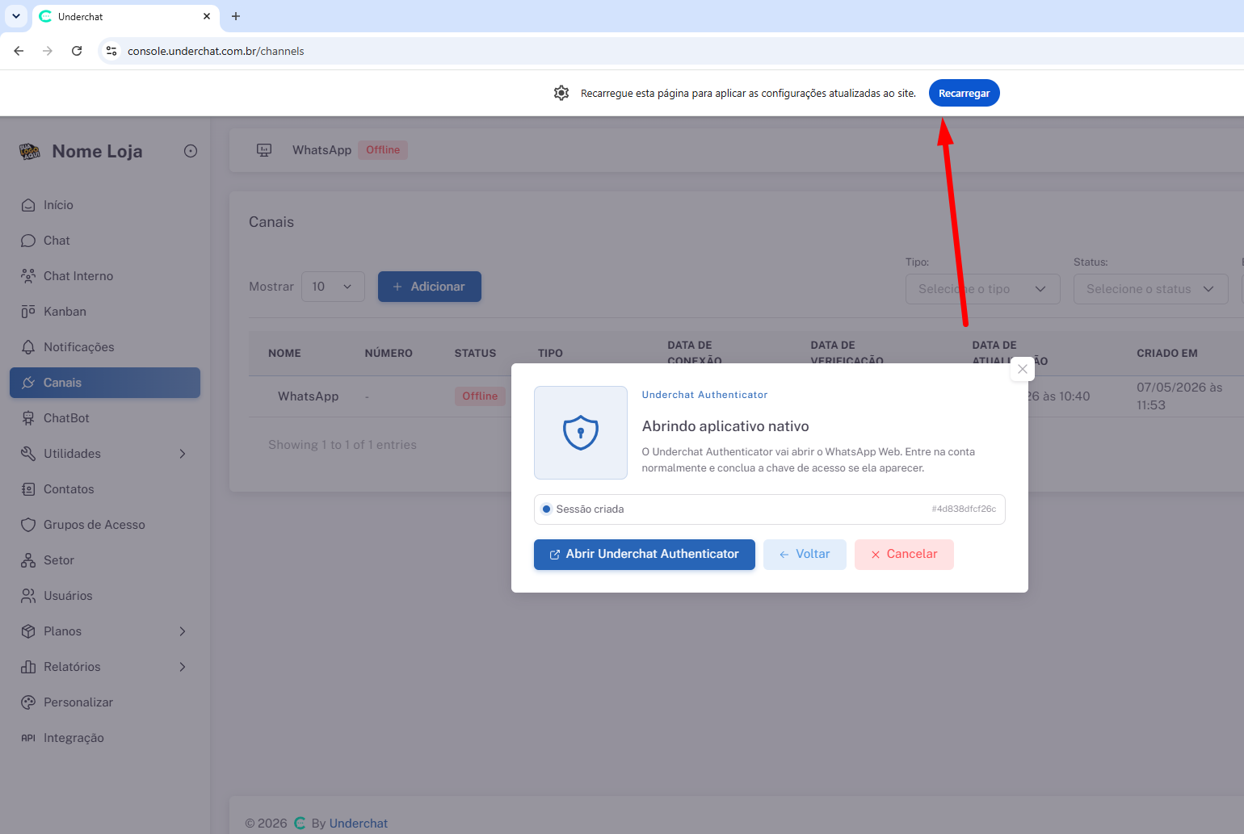This screenshot has height=834, width=1244.
Task: Open the Selecione o tipo dropdown
Action: point(982,289)
